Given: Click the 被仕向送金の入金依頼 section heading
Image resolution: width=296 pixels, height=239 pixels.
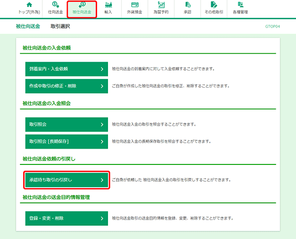Looking at the screenshot, I should 47,48.
